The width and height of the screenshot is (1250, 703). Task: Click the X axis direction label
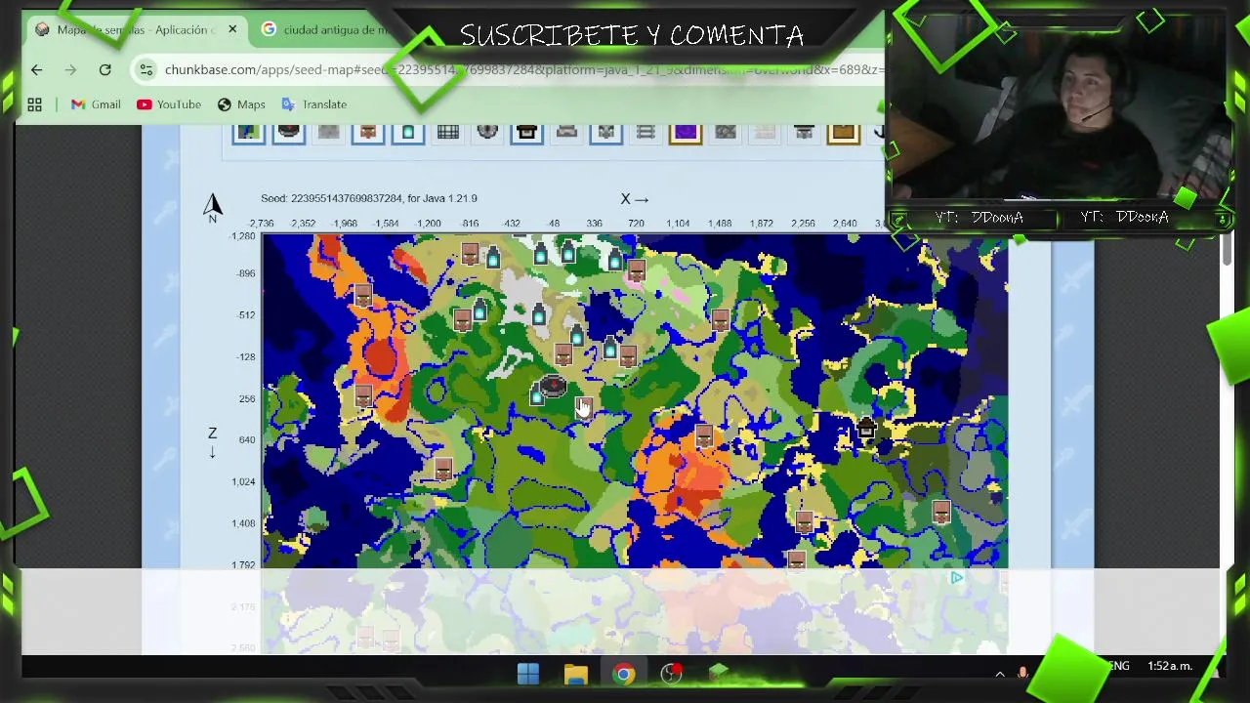tap(635, 199)
